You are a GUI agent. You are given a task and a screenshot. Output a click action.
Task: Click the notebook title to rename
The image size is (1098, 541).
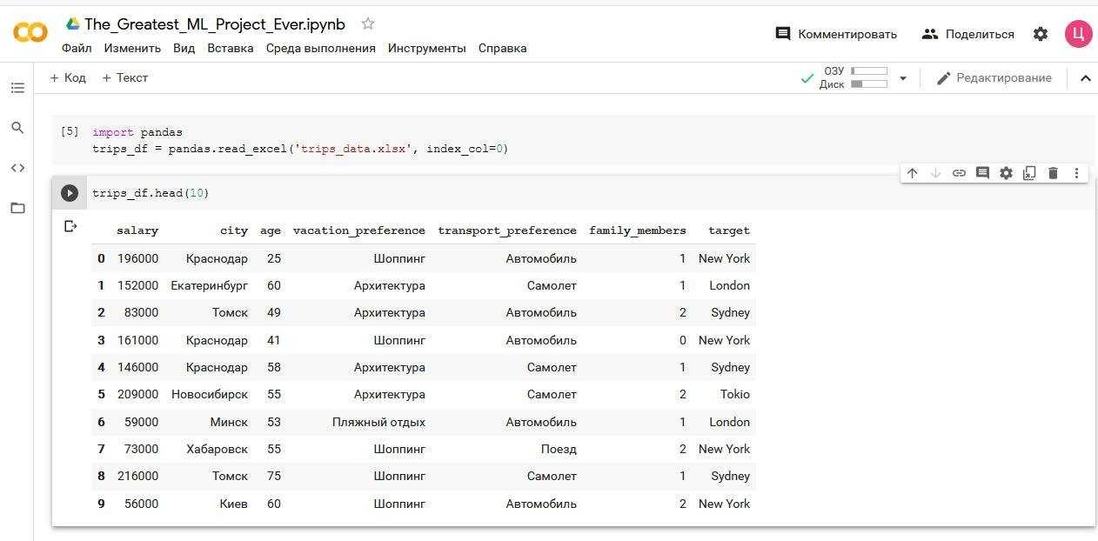point(215,24)
